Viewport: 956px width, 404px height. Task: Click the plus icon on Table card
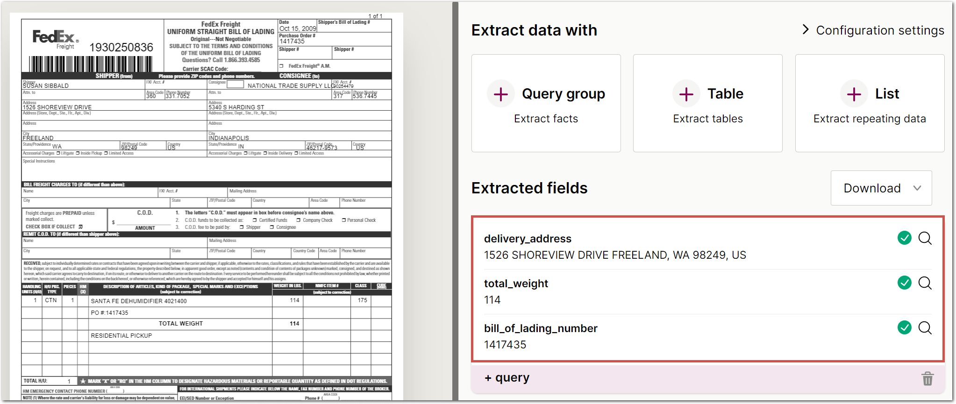pos(686,94)
